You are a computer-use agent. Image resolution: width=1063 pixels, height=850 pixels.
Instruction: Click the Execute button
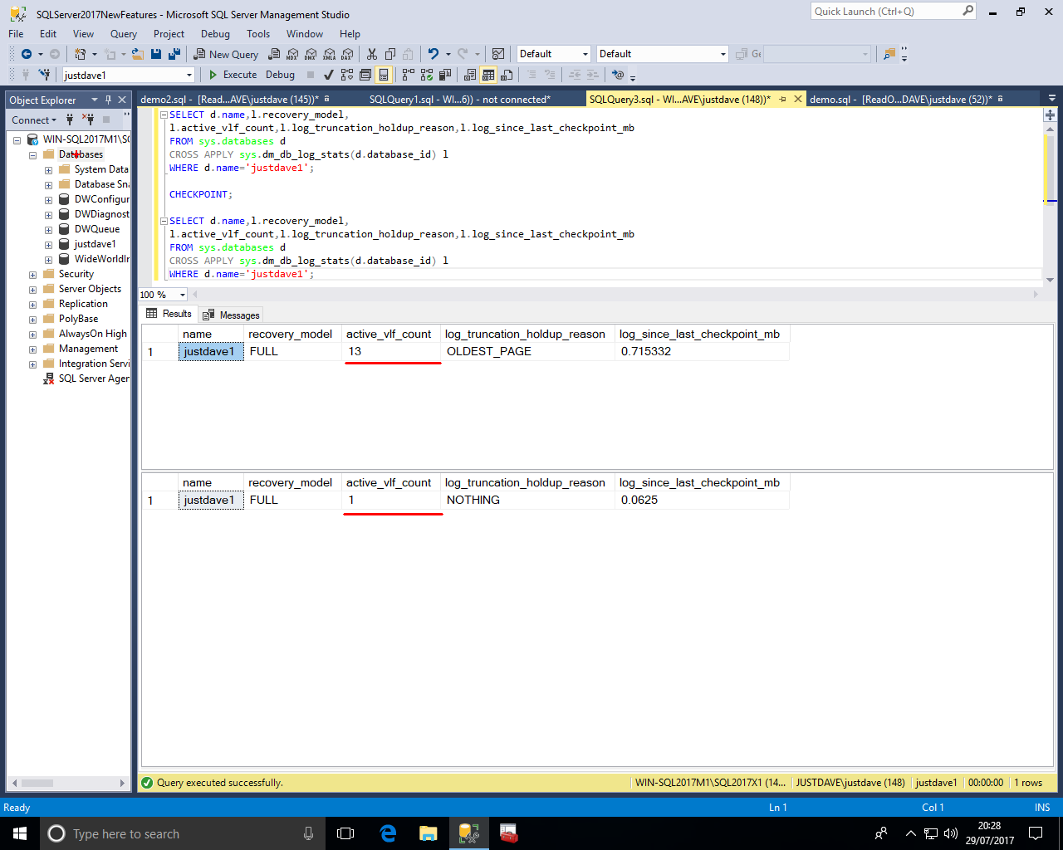coord(233,75)
